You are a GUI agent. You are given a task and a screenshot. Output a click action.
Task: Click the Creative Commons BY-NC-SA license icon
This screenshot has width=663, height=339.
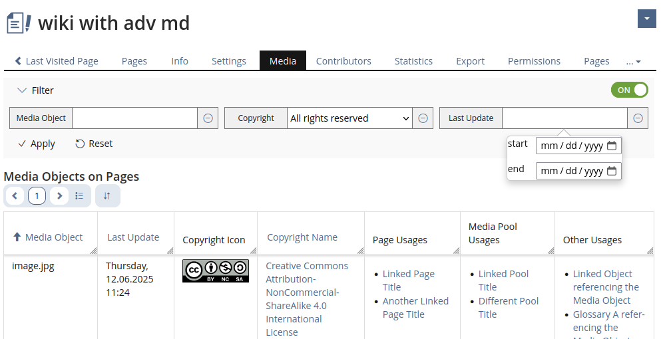pos(215,271)
